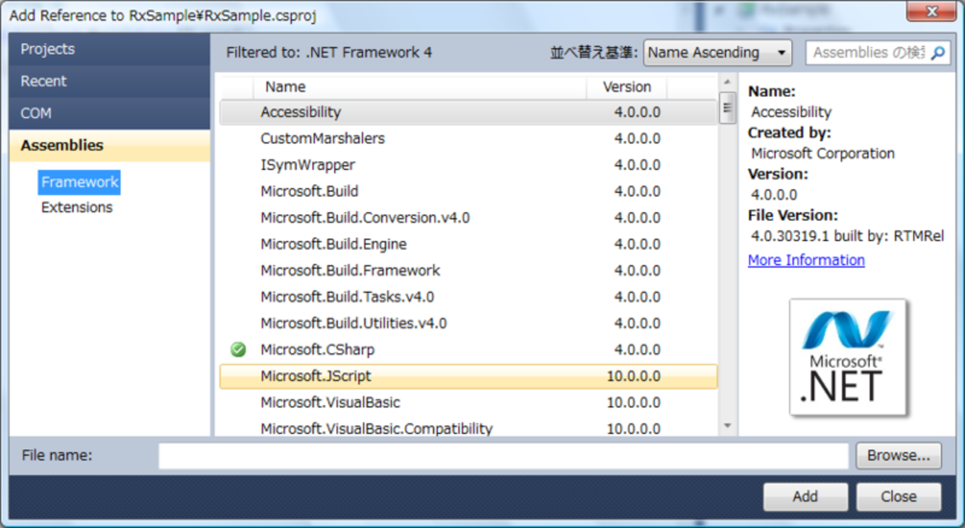Open the Recent section
This screenshot has width=965, height=528.
tap(110, 82)
